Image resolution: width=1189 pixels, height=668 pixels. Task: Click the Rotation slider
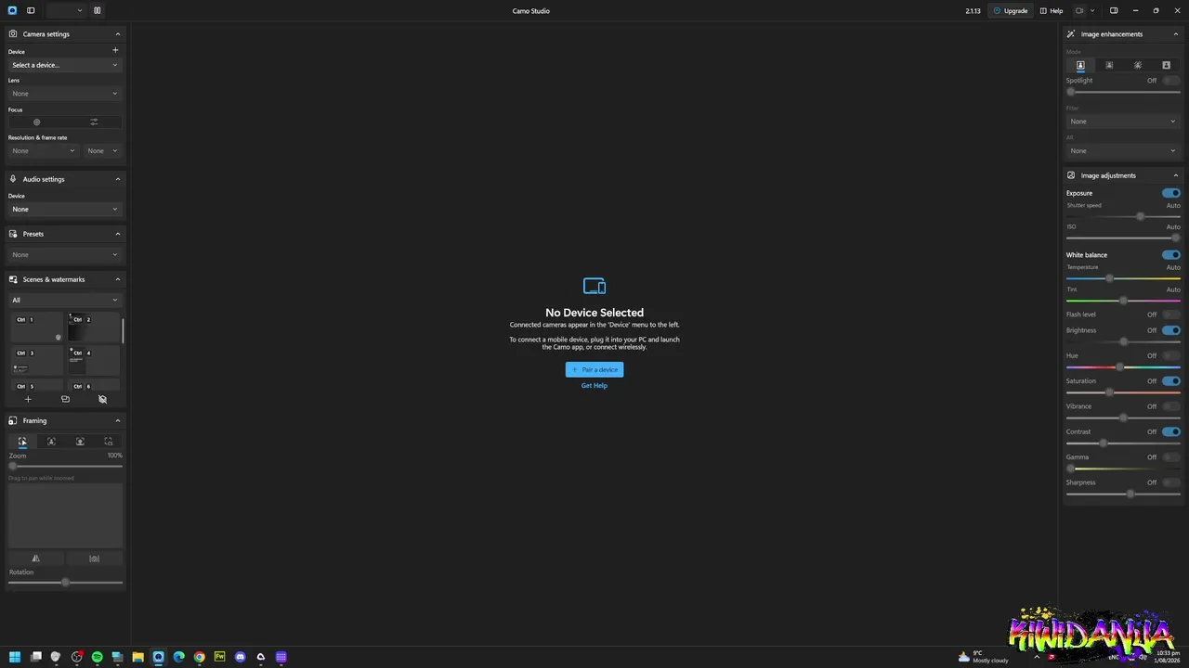point(65,582)
